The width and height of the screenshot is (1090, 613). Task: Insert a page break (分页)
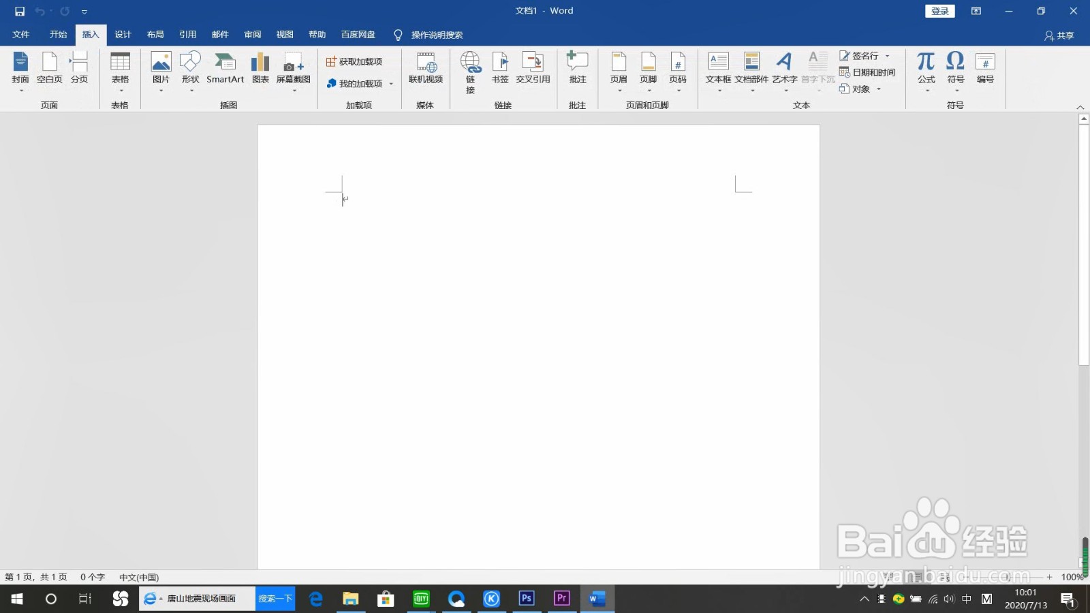[79, 68]
